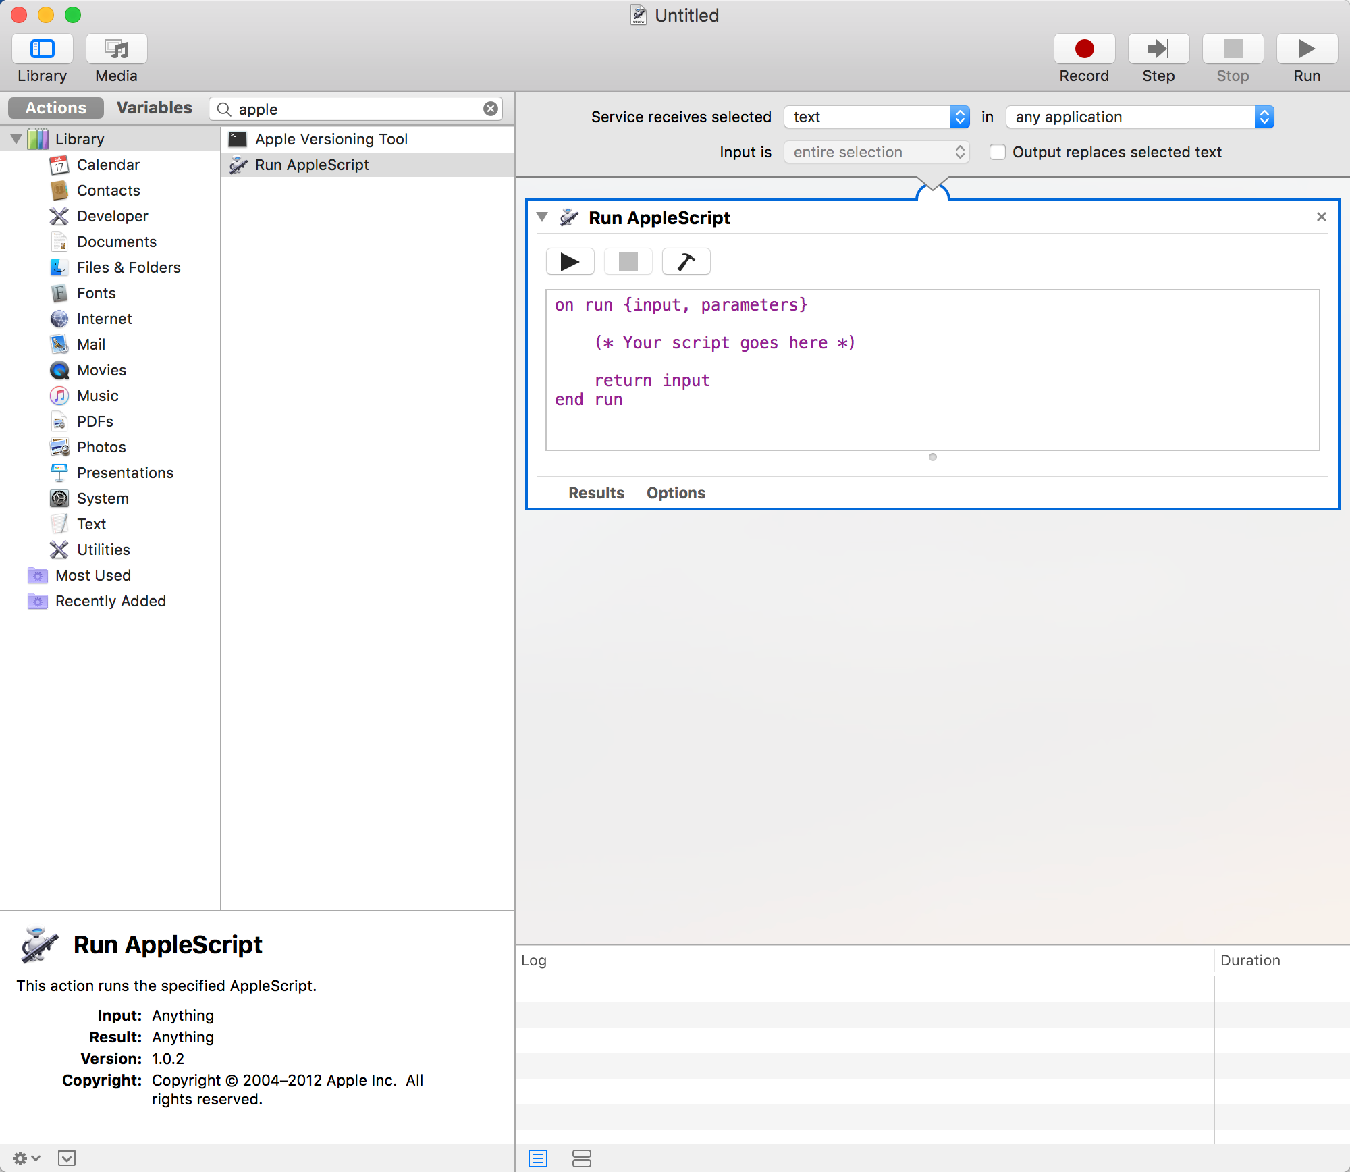The height and width of the screenshot is (1172, 1350).
Task: Grab the script area resize handle
Action: tap(932, 457)
